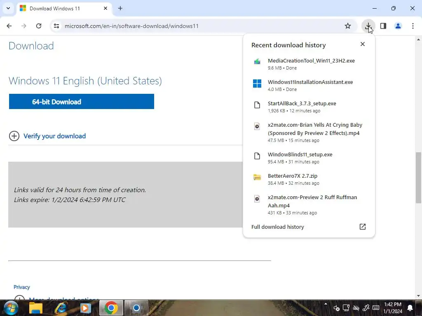Click the Chrome taskbar icon

(111, 308)
